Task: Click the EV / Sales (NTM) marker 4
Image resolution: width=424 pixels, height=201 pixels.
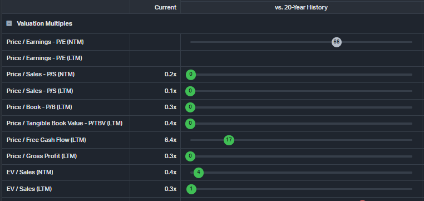Action: 199,173
